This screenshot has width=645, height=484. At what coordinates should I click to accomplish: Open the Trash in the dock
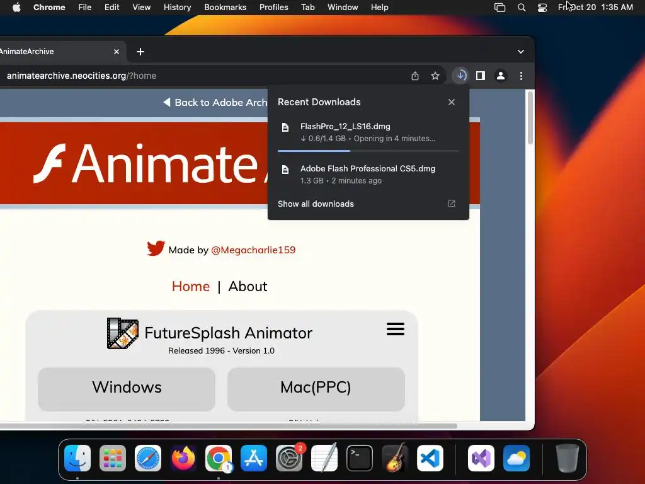[568, 458]
